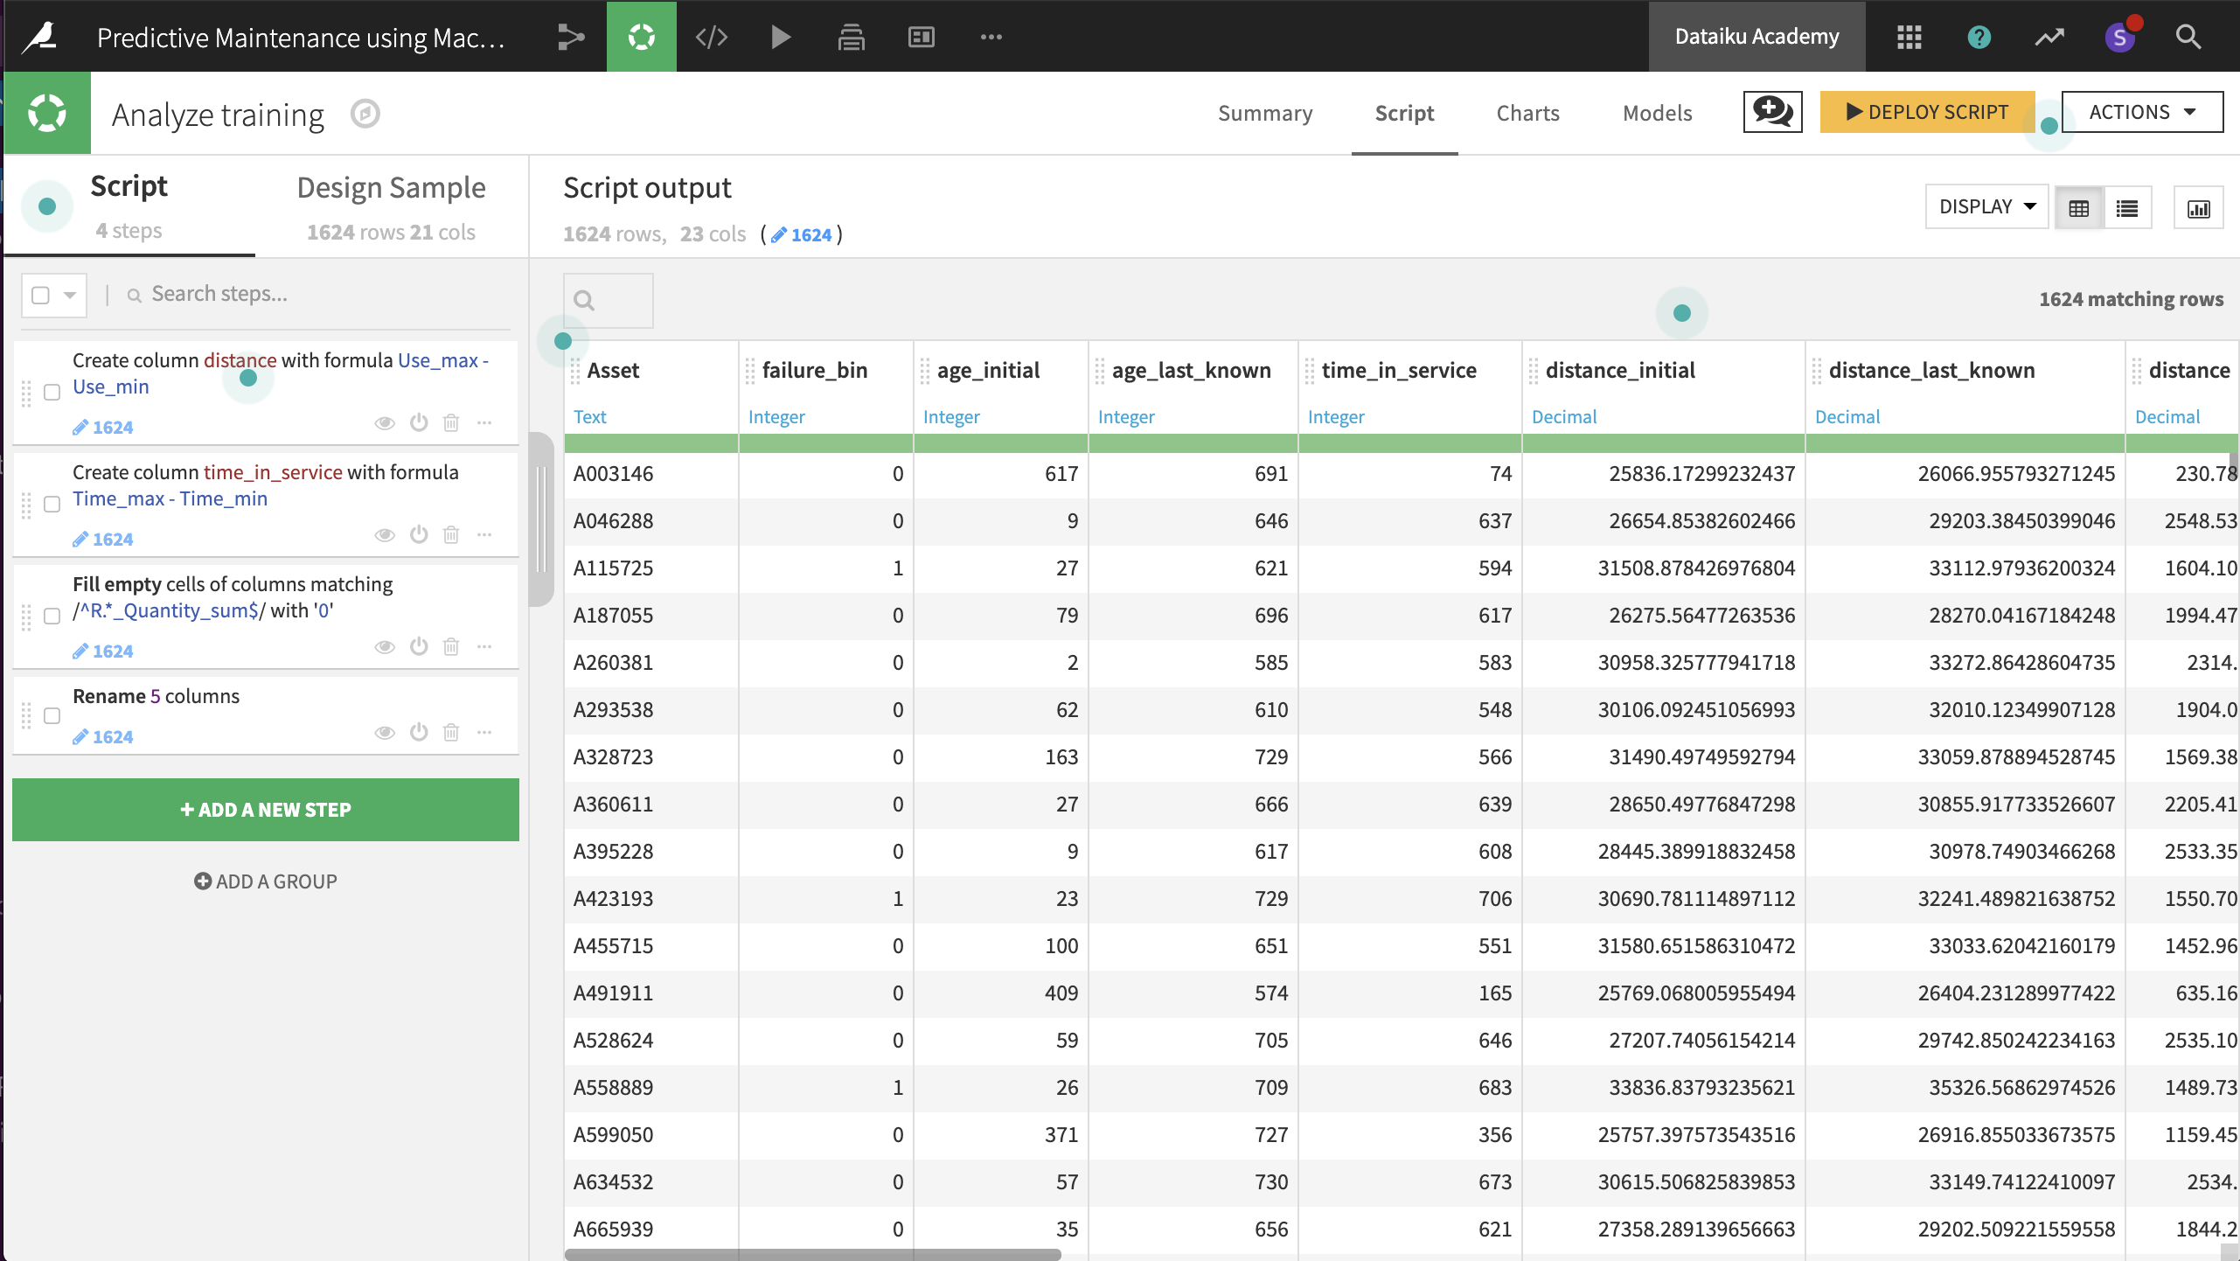Open the applications grid icon
This screenshot has height=1261, width=2240.
pos(1909,37)
